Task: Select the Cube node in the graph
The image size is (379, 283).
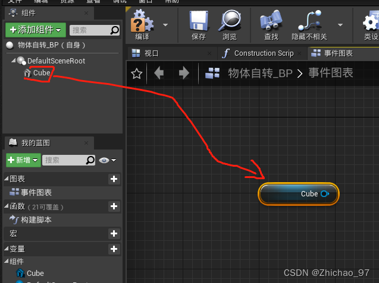Action: point(297,193)
